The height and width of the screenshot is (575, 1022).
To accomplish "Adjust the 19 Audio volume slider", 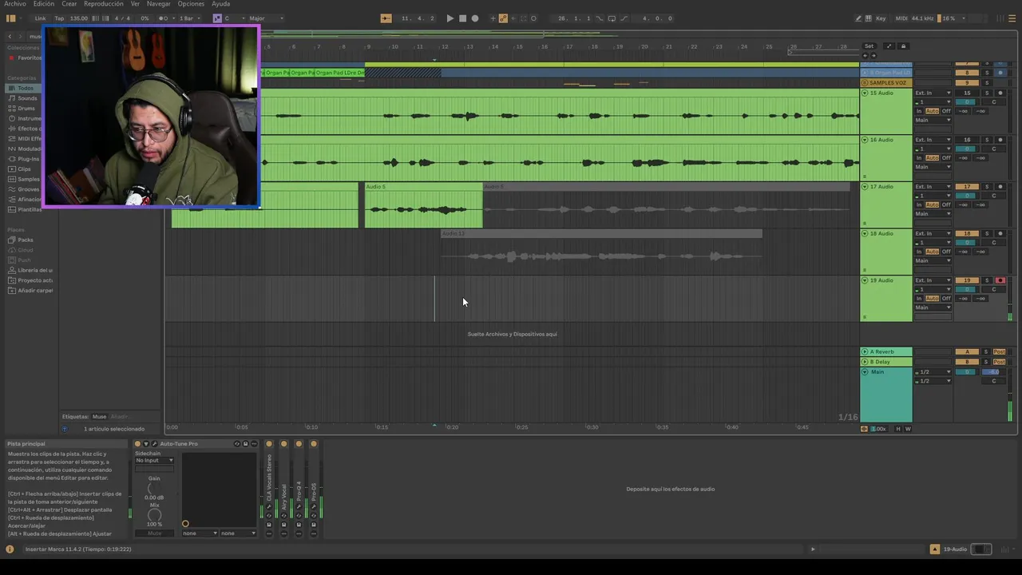I will coord(965,290).
